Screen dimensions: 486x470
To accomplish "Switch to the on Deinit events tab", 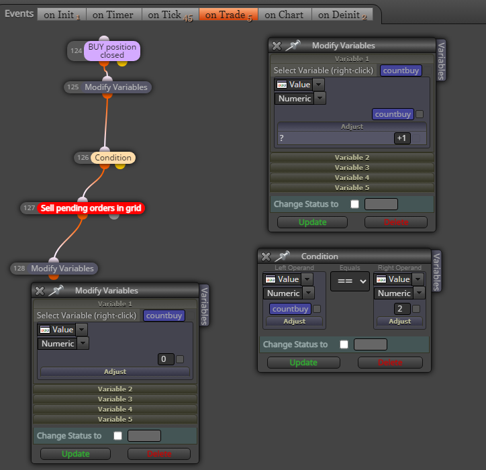I will [x=342, y=15].
